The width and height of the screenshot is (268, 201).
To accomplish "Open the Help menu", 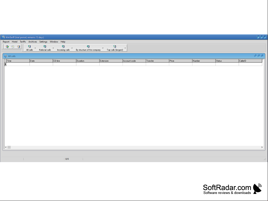I will (63, 42).
